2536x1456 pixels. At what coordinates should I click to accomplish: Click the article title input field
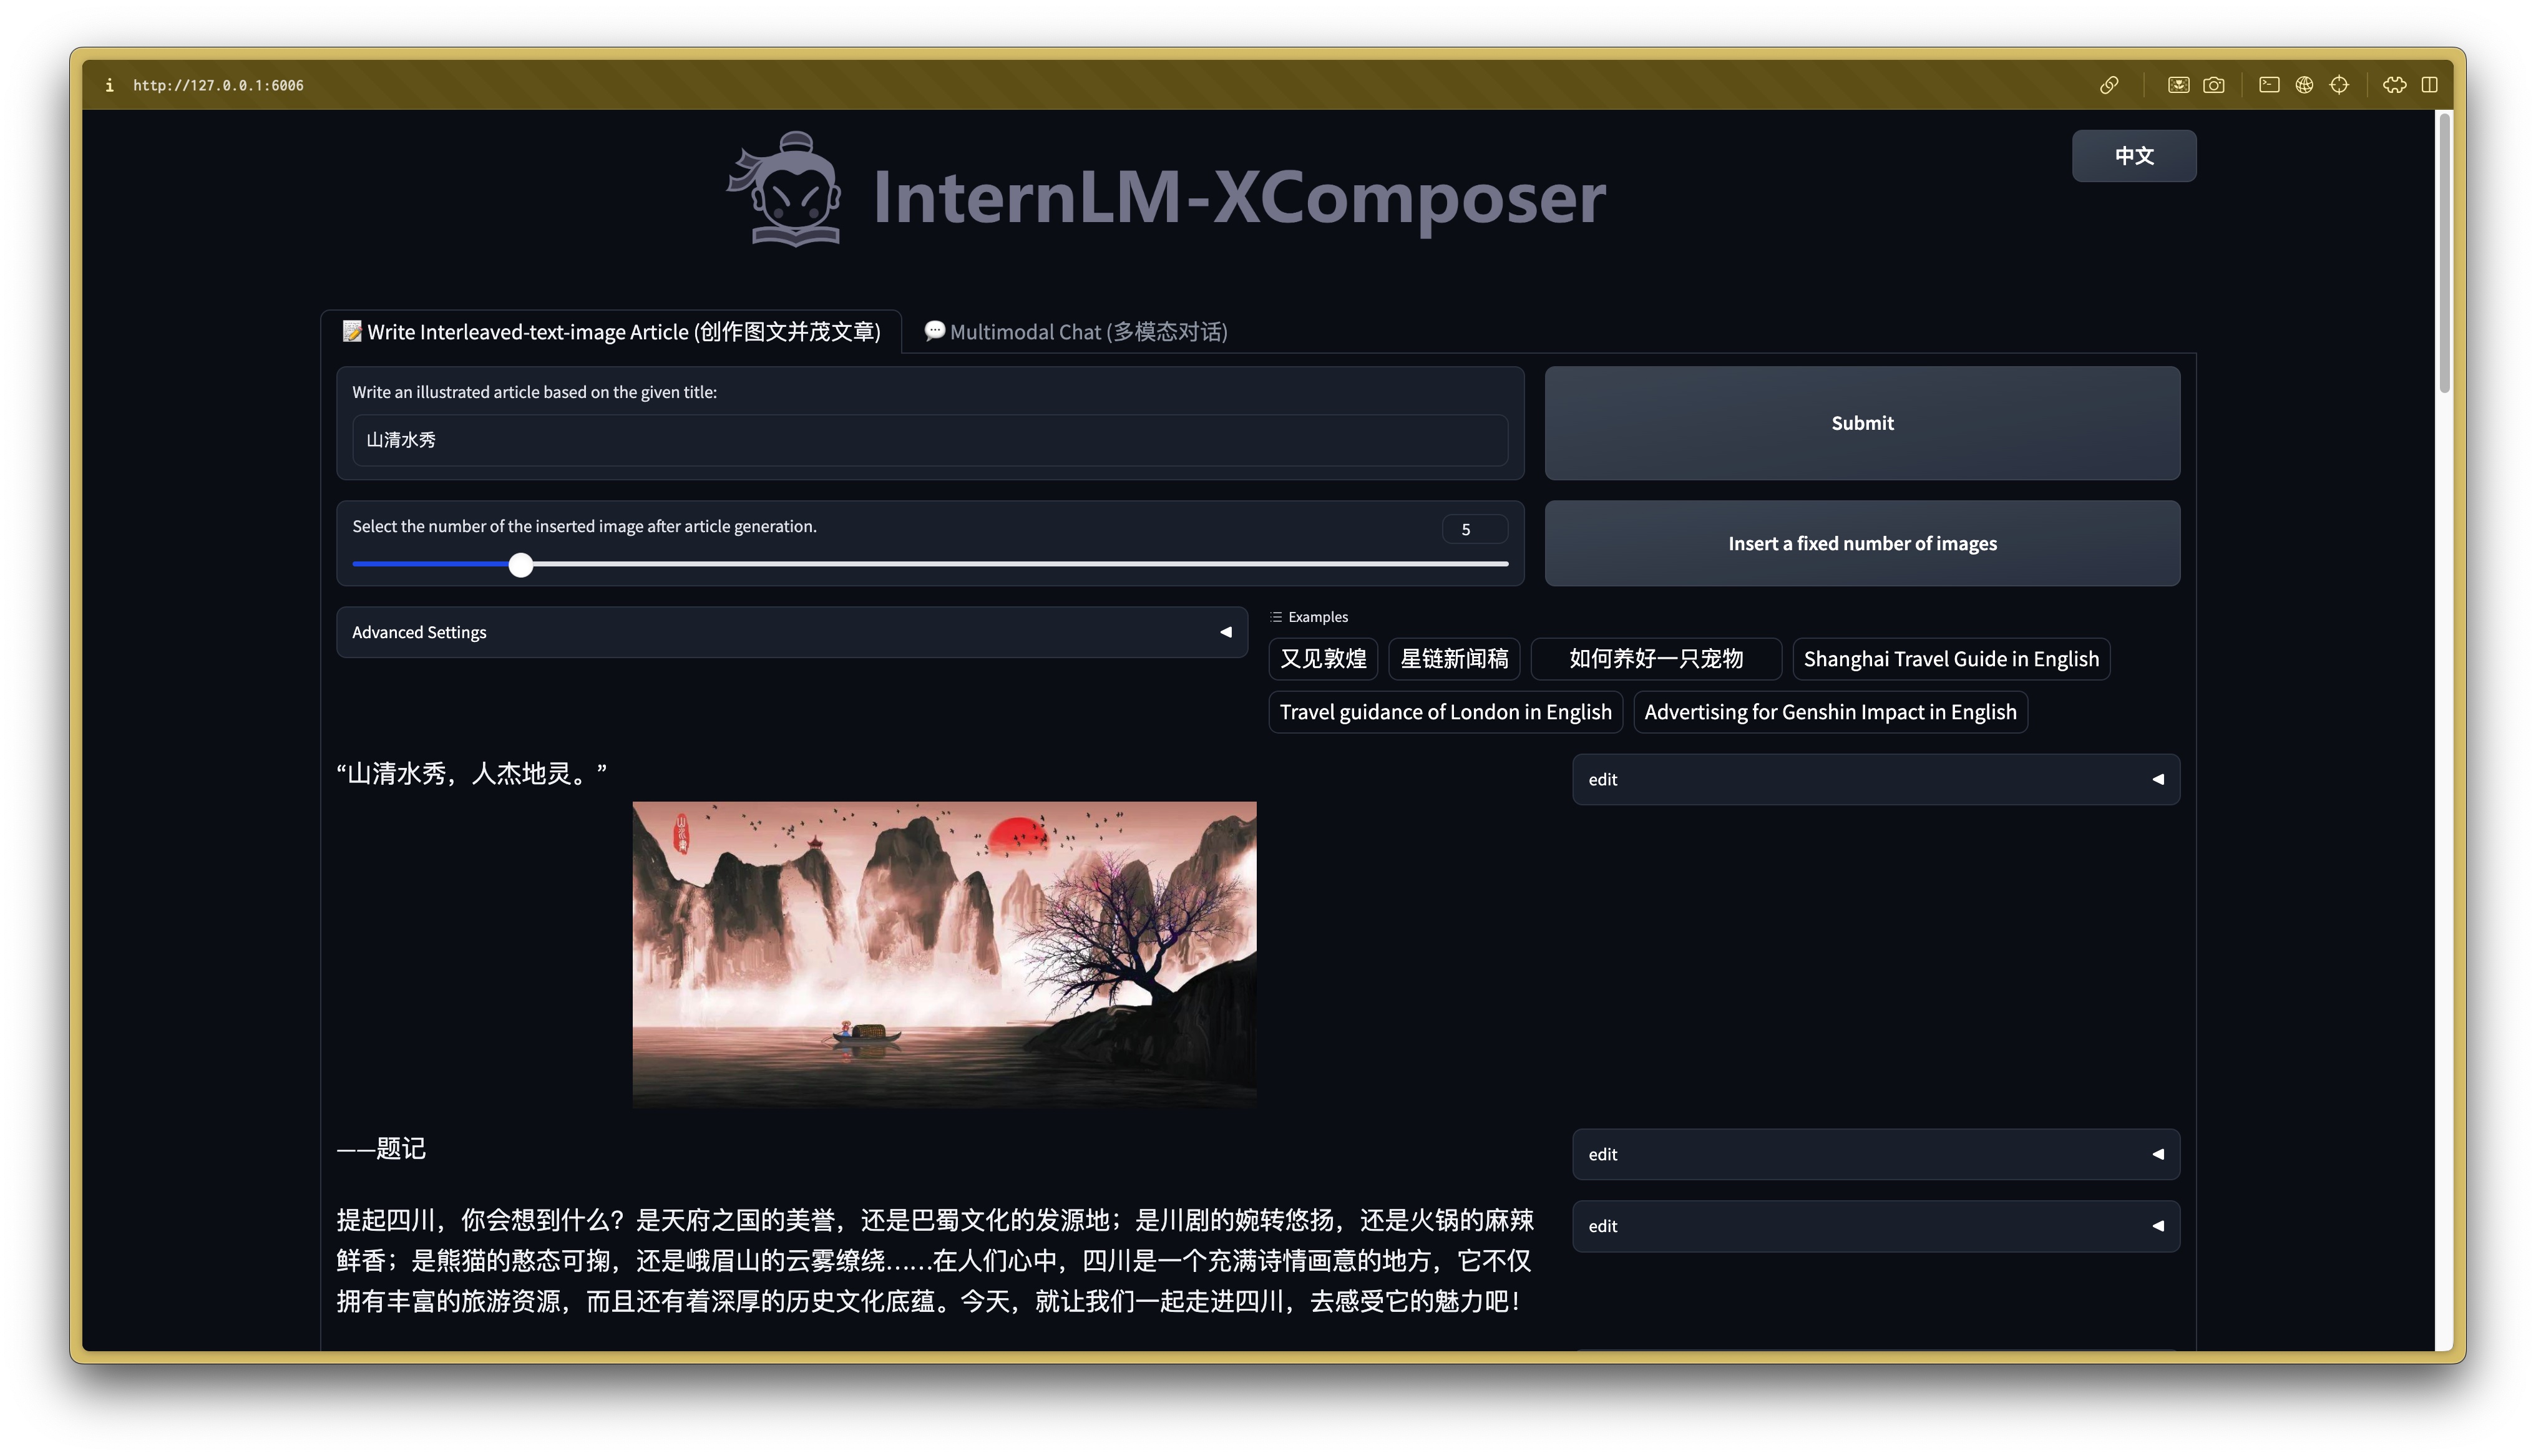coord(929,440)
